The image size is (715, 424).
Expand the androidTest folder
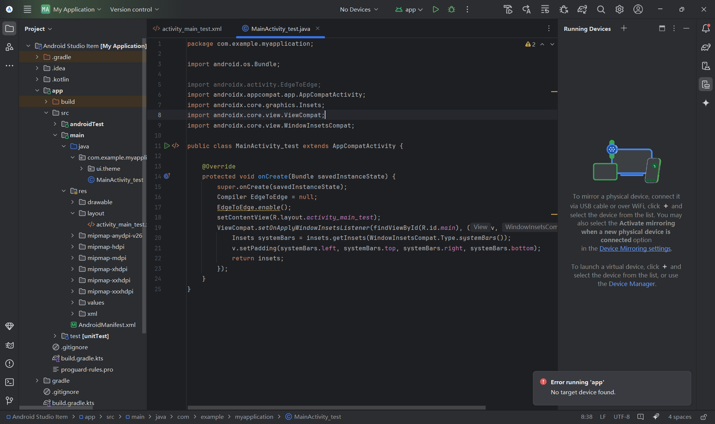coord(55,124)
